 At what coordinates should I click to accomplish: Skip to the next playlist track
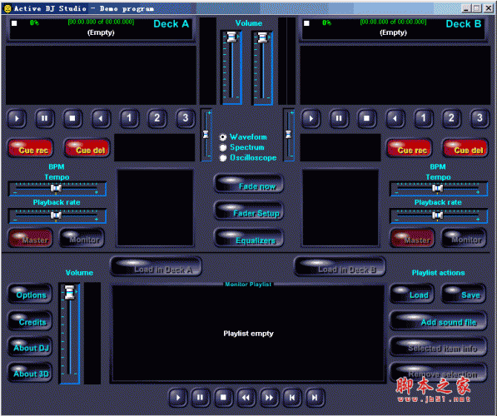point(315,398)
